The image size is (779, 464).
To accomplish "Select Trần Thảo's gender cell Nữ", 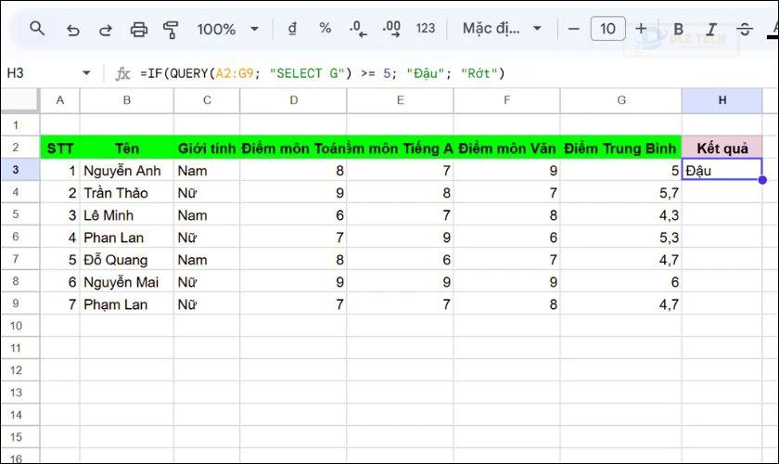I will click(207, 193).
